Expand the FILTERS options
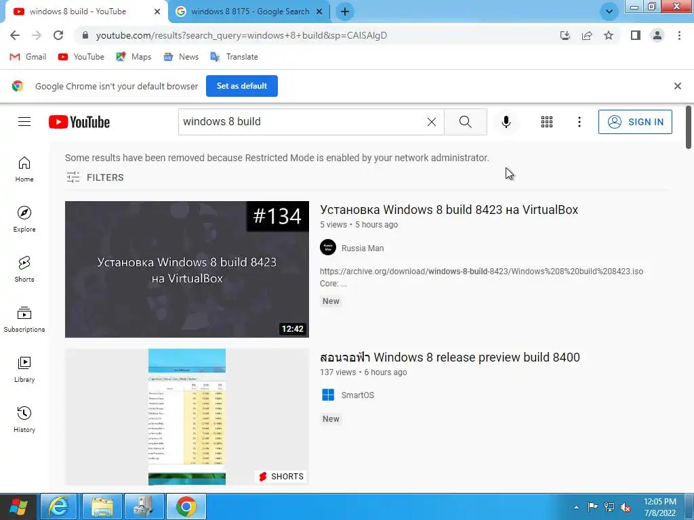The image size is (694, 520). click(x=95, y=177)
